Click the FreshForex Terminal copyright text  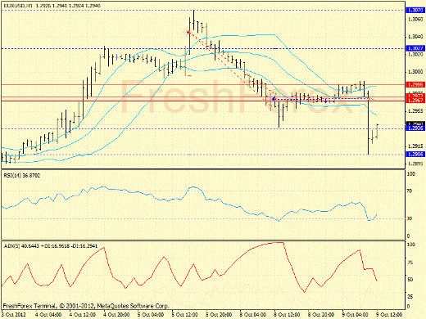86,306
